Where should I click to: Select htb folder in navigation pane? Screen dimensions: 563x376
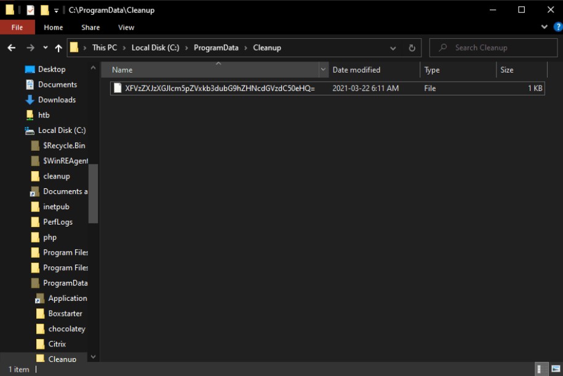click(x=44, y=115)
